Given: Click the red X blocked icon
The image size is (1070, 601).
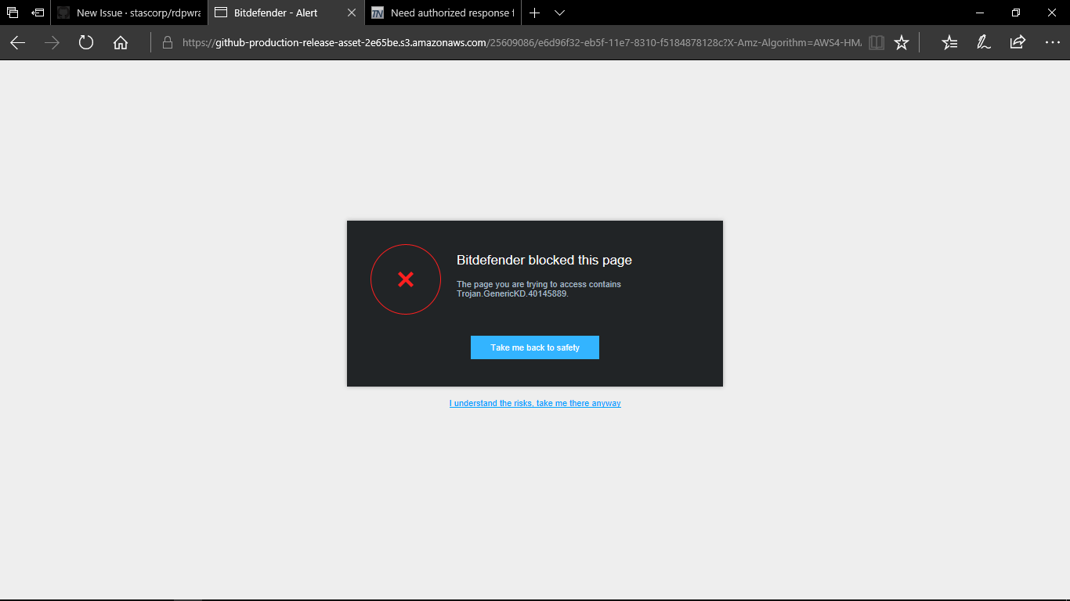Looking at the screenshot, I should tap(406, 279).
